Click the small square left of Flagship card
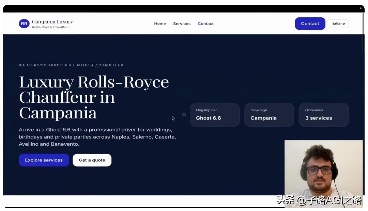This screenshot has height=211, width=368. [184, 115]
